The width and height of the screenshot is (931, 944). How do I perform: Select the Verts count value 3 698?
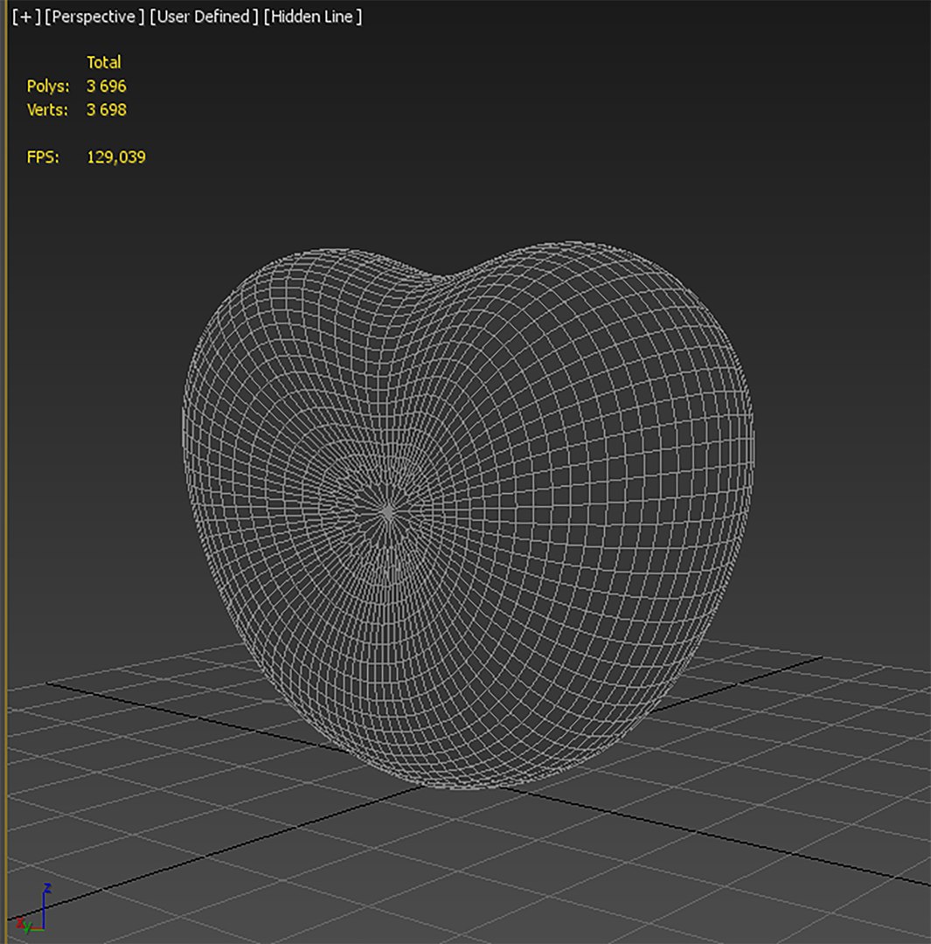pyautogui.click(x=107, y=110)
